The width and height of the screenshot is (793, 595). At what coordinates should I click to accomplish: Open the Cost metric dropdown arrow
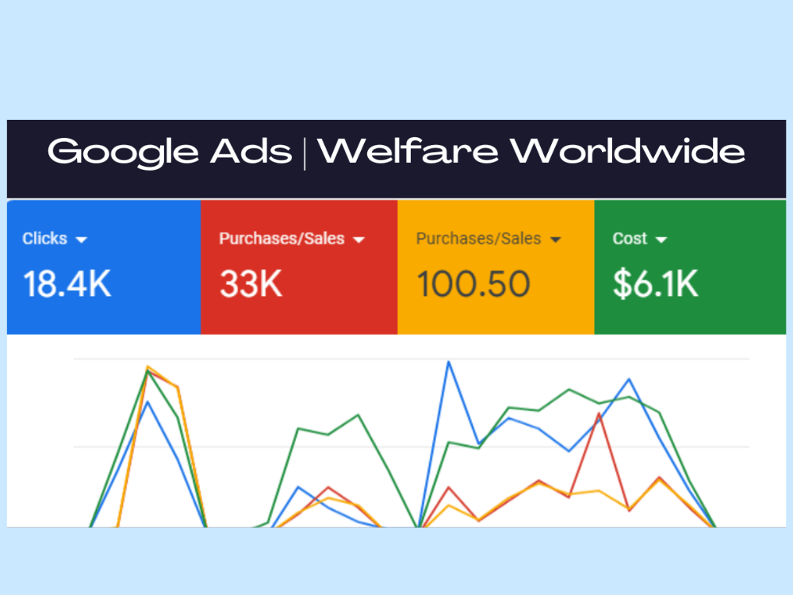point(661,240)
